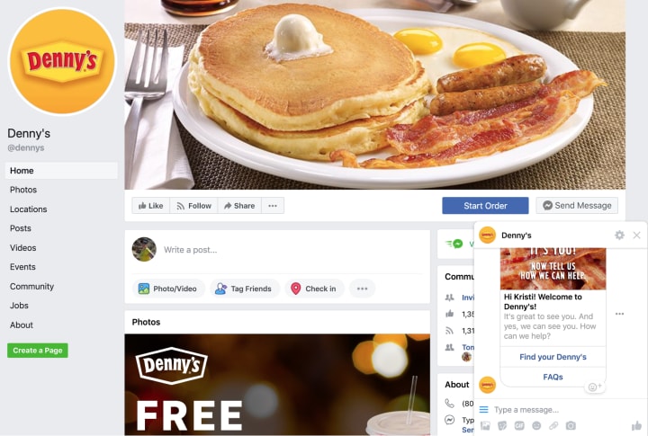Image resolution: width=648 pixels, height=436 pixels.
Task: Click the attachment paperclip icon
Action: pos(553,425)
